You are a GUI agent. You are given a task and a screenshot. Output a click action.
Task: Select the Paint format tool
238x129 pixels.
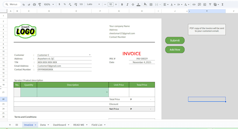point(40,5)
